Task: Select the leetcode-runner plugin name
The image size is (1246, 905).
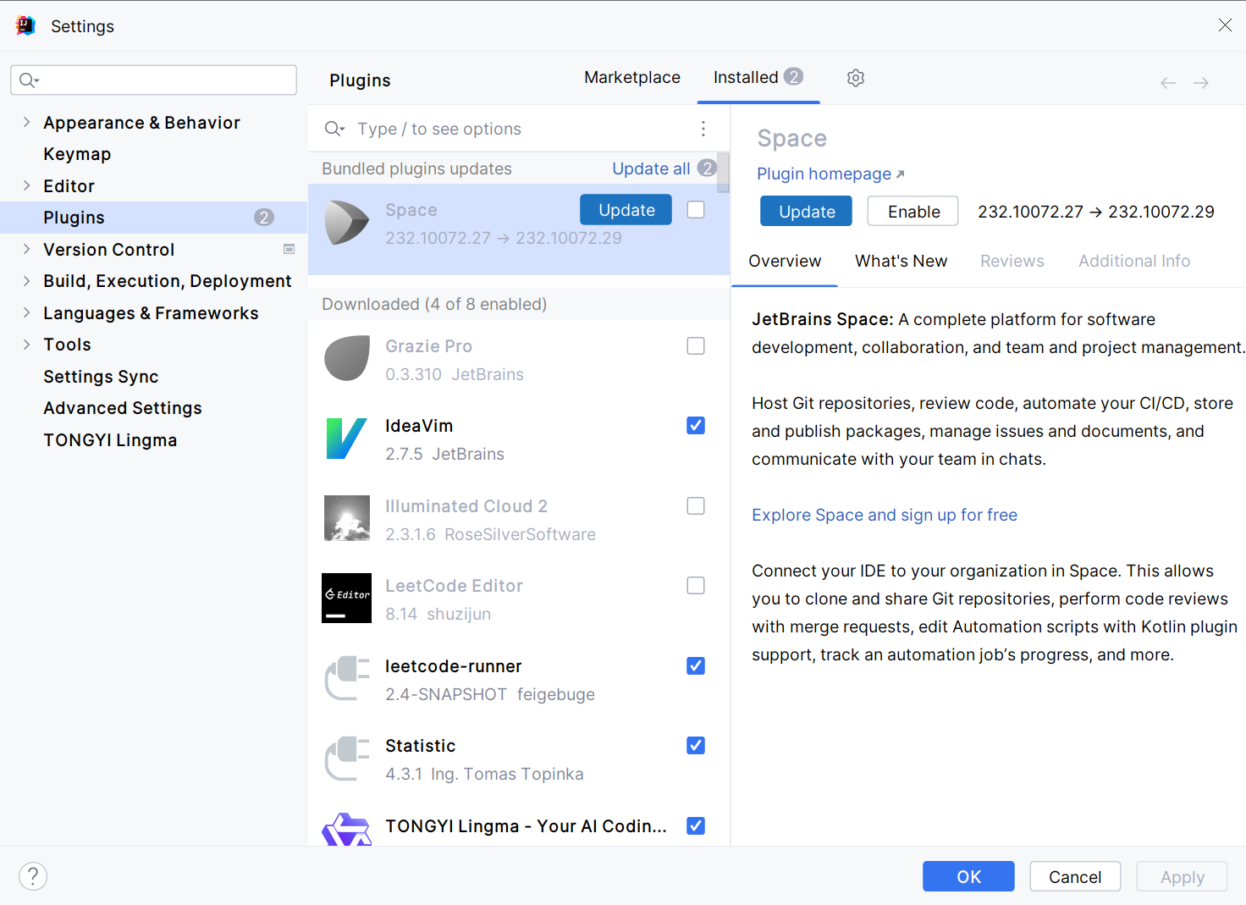Action: click(x=454, y=666)
